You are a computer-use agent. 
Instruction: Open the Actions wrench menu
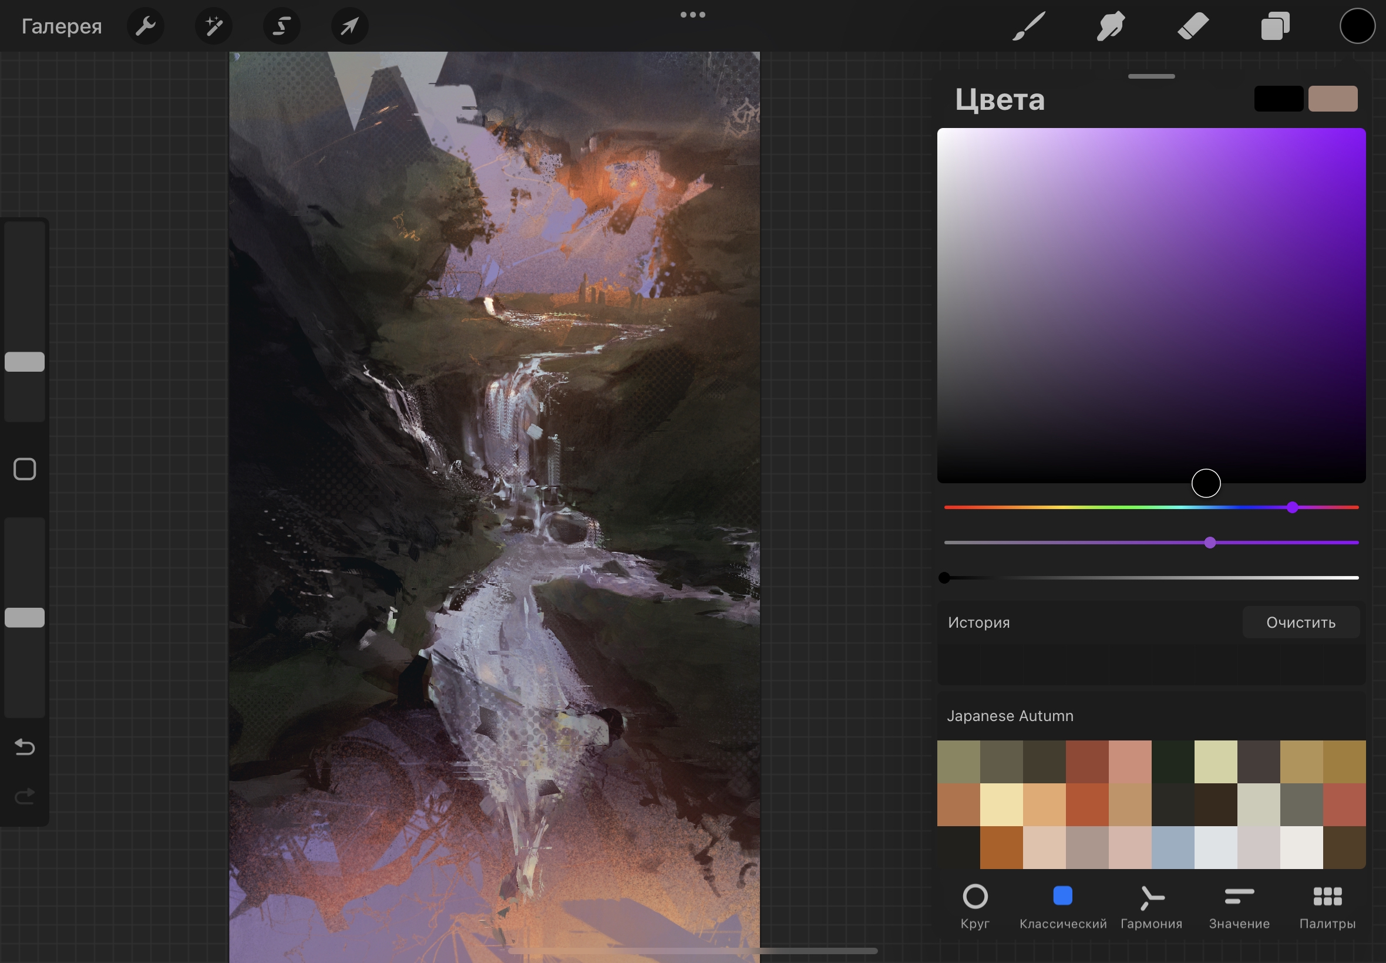coord(145,26)
